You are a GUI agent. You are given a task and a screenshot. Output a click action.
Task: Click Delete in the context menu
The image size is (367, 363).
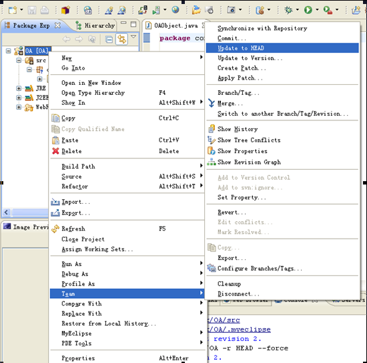pyautogui.click(x=127, y=151)
